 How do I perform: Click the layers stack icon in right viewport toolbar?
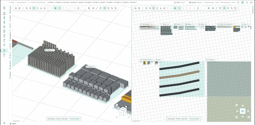(209, 8)
